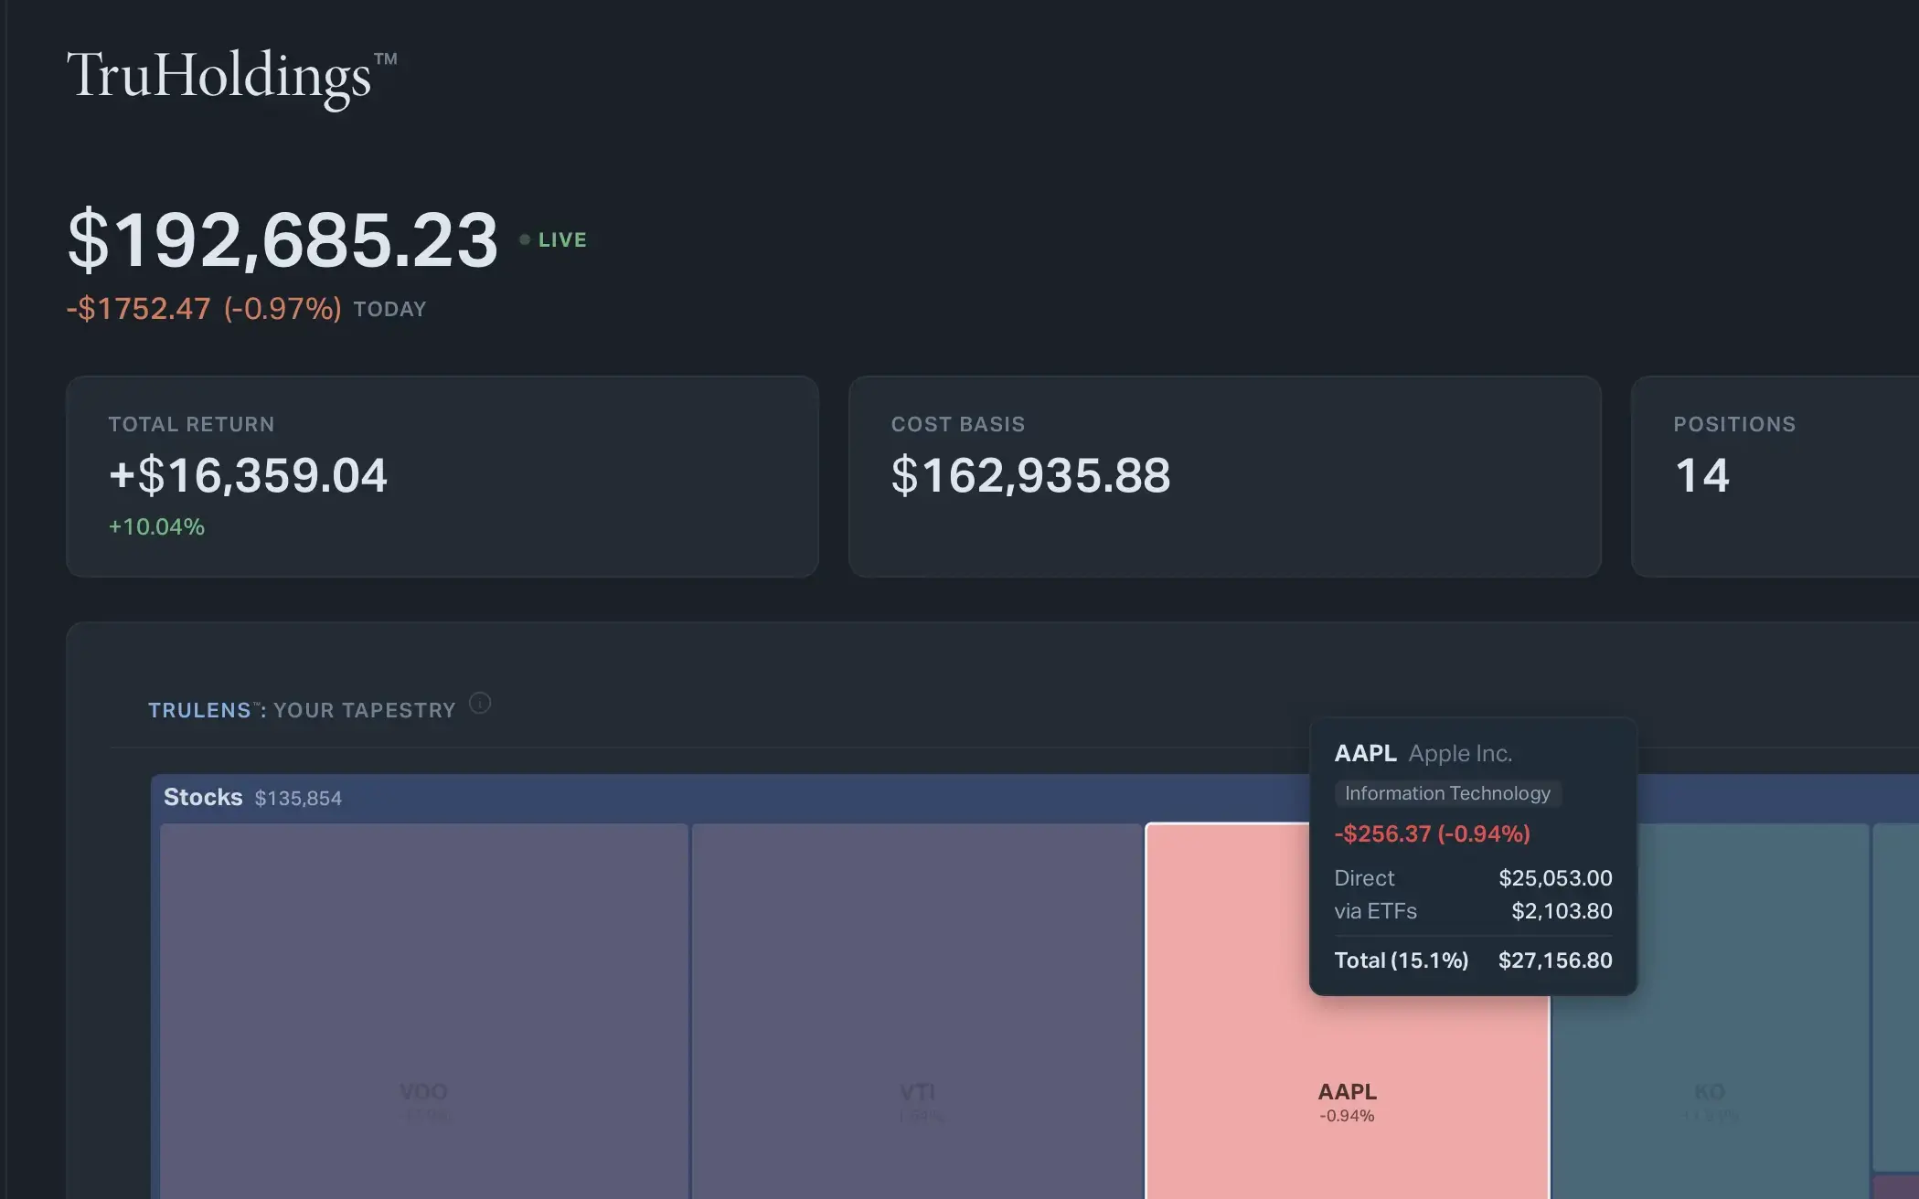1919x1199 pixels.
Task: Click the TruHoldings logo
Action: click(231, 76)
